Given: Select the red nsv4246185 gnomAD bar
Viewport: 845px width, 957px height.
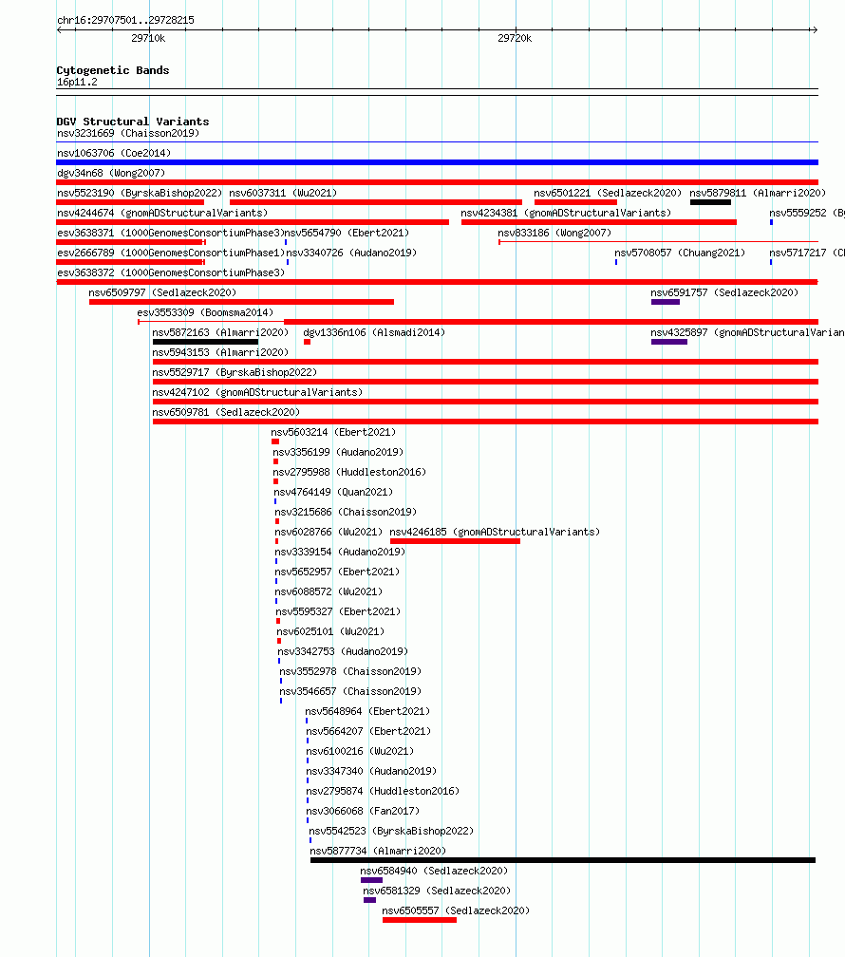Looking at the screenshot, I should [x=455, y=541].
